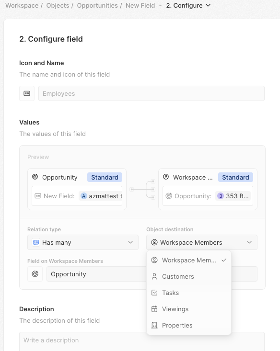This screenshot has height=351, width=280.
Task: Click the Tasks checkbox icon in the dropdown
Action: click(154, 293)
